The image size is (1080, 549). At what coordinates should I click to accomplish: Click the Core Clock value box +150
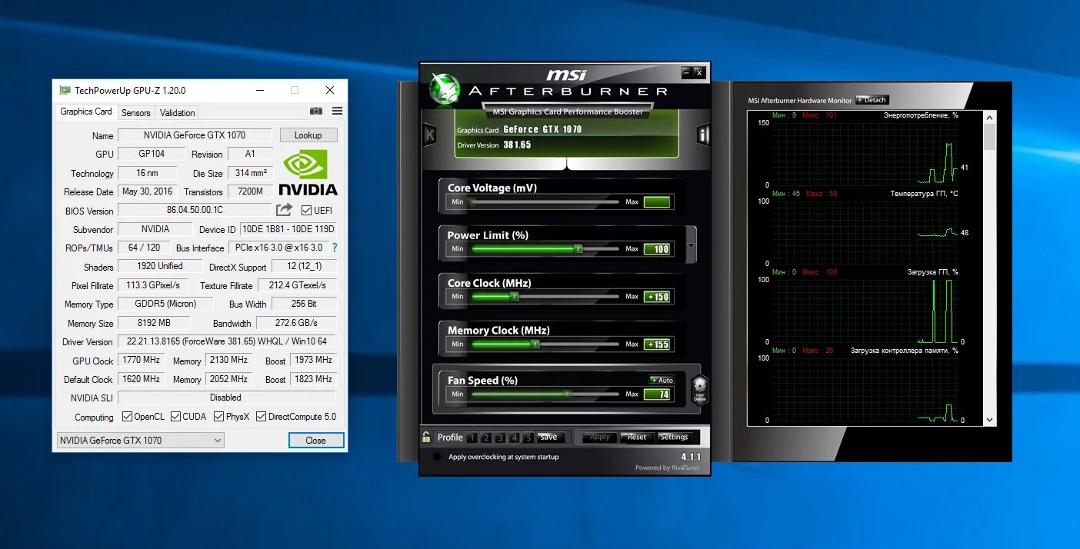657,297
